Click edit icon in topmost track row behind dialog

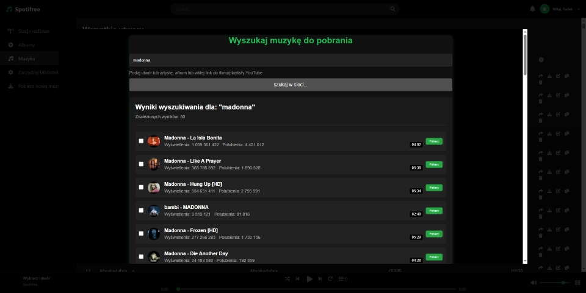click(x=558, y=76)
